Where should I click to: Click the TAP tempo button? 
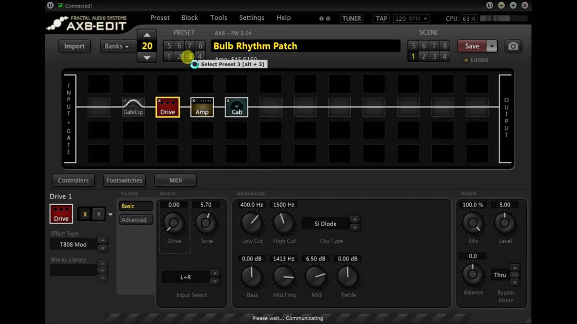(x=381, y=18)
